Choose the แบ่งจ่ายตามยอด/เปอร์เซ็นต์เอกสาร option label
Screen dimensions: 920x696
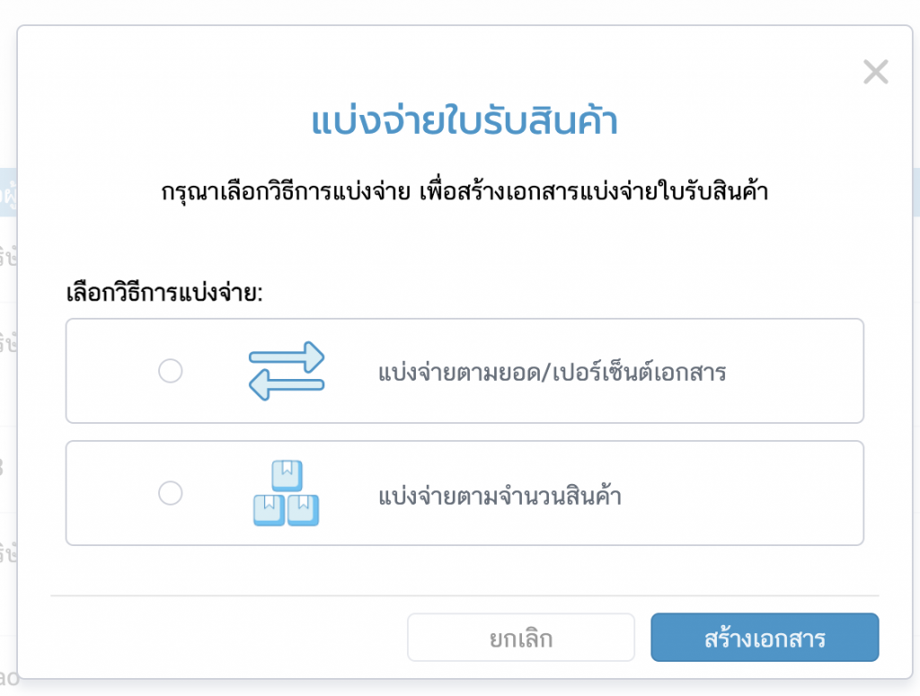(552, 372)
